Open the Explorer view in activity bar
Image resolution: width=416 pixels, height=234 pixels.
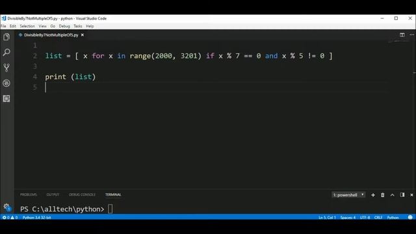tap(6, 37)
